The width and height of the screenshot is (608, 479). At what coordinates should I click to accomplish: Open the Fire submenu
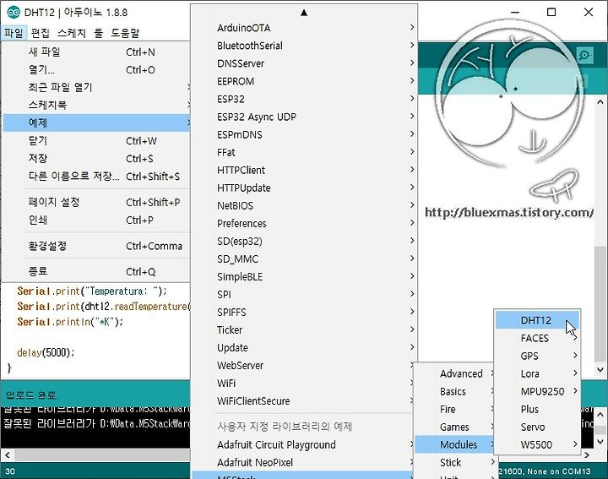pos(454,409)
